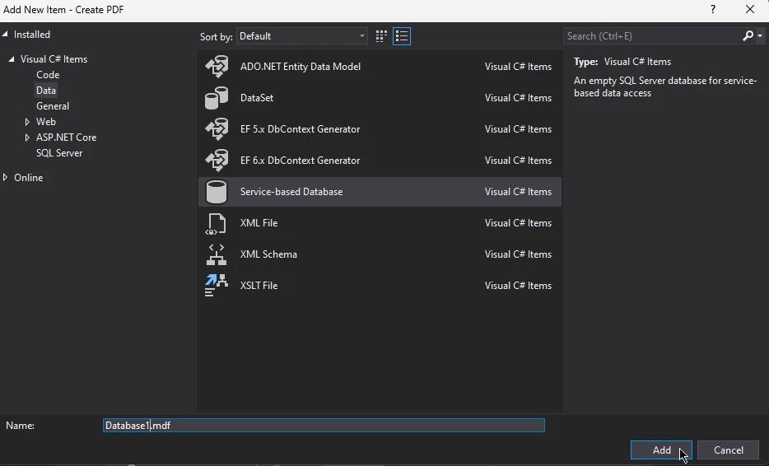Switch to small icons grid view
Screen dimensions: 769x466
pyautogui.click(x=381, y=36)
